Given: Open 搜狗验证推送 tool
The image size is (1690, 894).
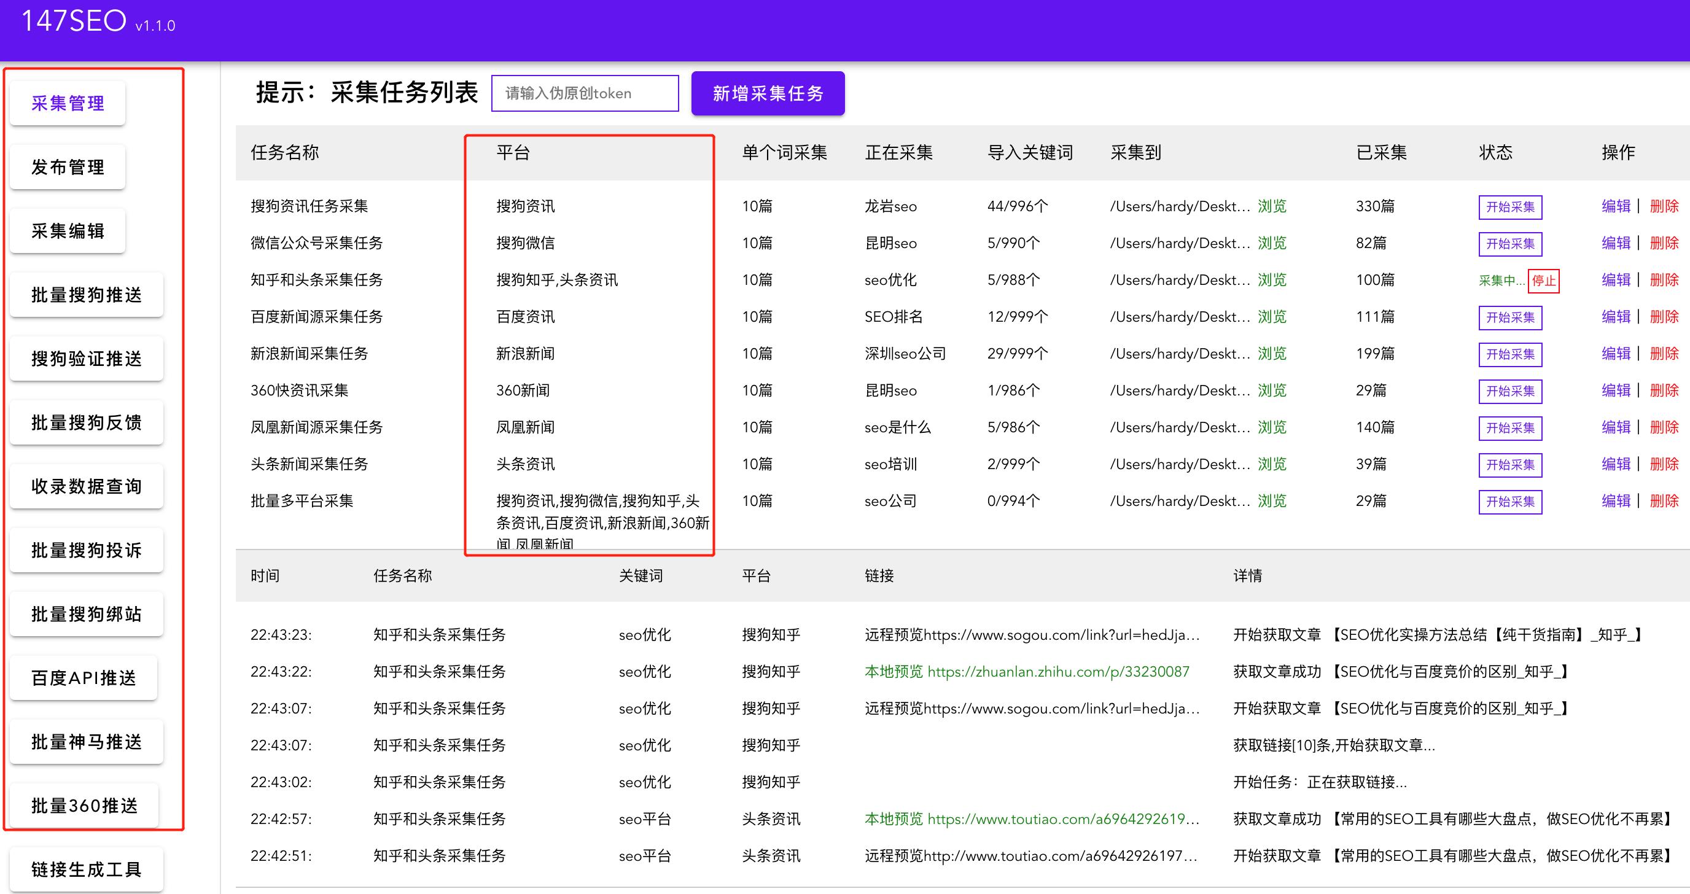Looking at the screenshot, I should (86, 358).
